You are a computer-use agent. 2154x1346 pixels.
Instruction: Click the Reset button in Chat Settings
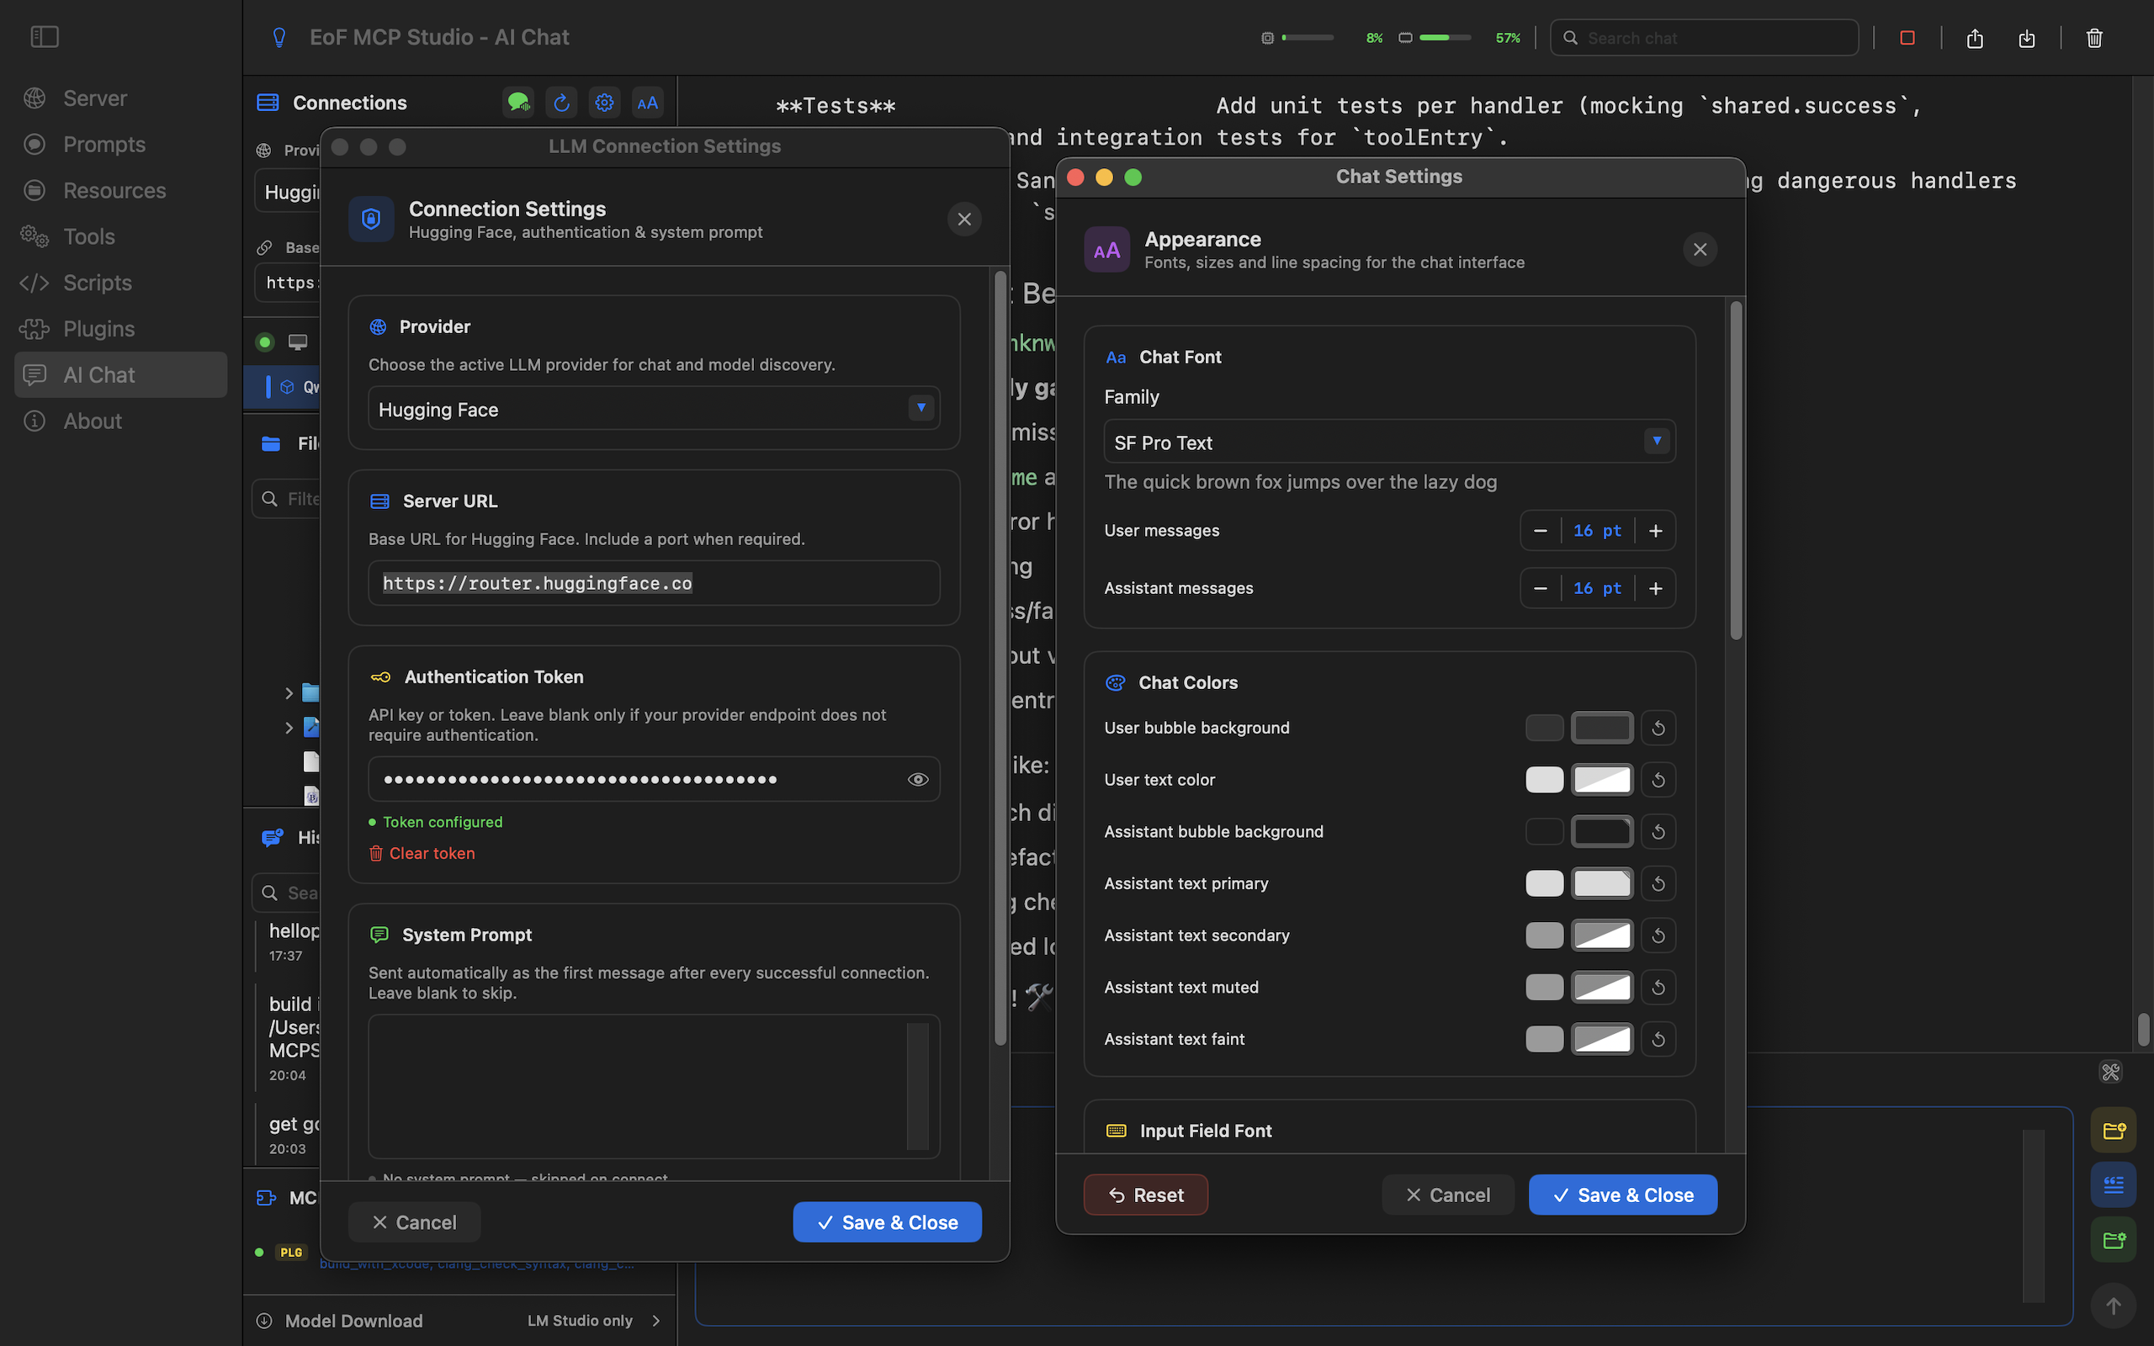[1145, 1195]
